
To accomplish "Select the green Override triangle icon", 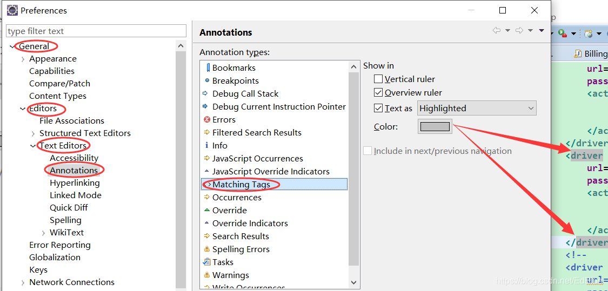I will (x=206, y=211).
